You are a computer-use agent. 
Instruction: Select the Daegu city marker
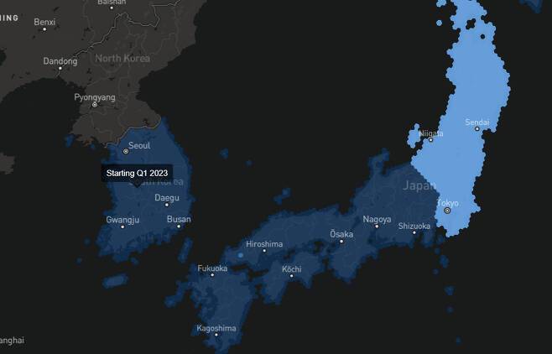[x=167, y=204]
